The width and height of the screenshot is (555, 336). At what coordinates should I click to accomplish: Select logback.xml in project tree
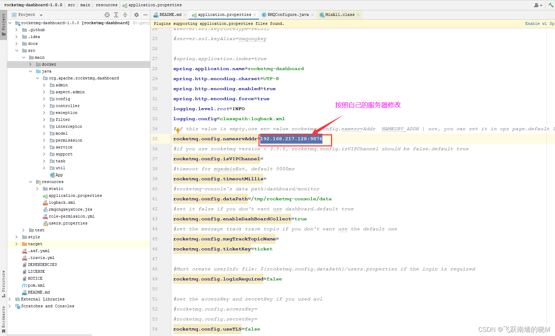[62, 203]
